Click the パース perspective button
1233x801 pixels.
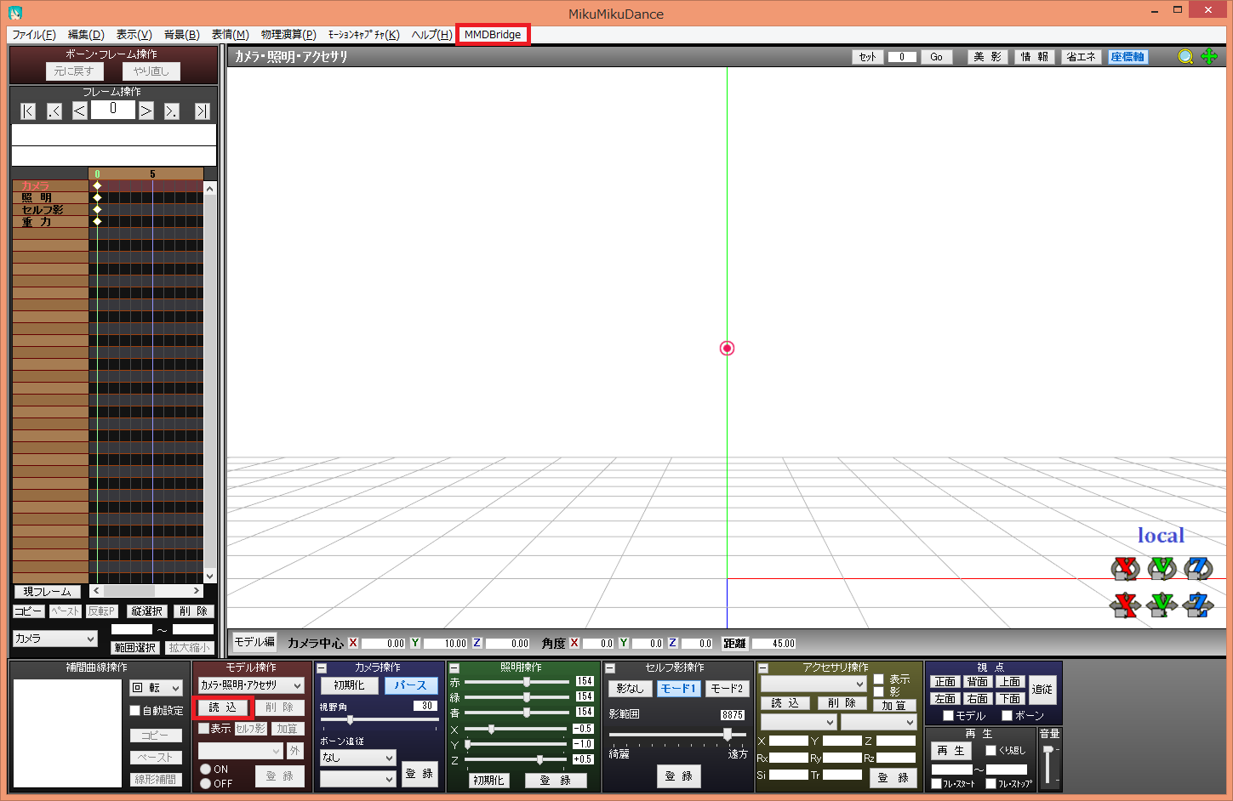[x=411, y=685]
